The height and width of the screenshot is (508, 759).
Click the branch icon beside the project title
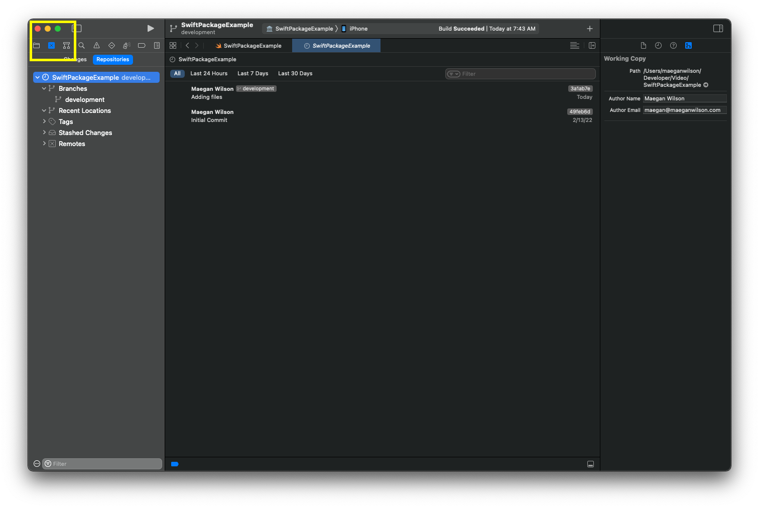click(x=173, y=29)
